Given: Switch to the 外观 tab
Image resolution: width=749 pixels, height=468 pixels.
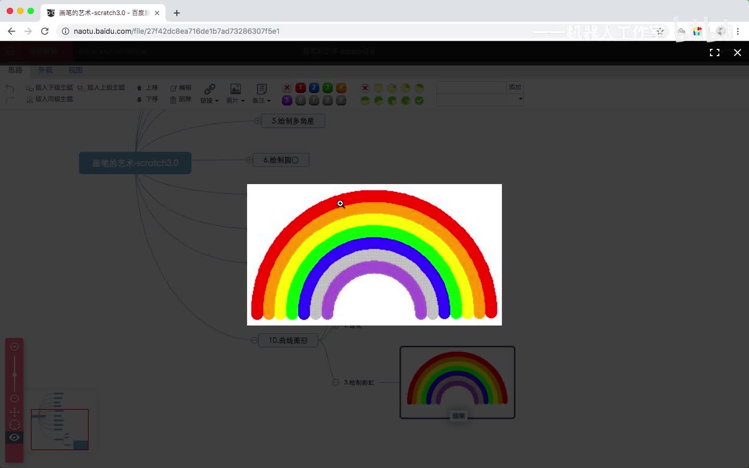Looking at the screenshot, I should point(45,70).
